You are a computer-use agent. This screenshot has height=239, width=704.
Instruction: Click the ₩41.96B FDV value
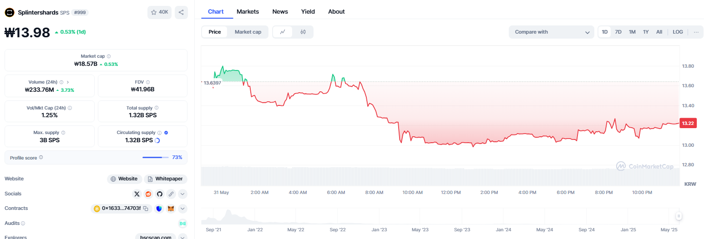[x=142, y=89]
